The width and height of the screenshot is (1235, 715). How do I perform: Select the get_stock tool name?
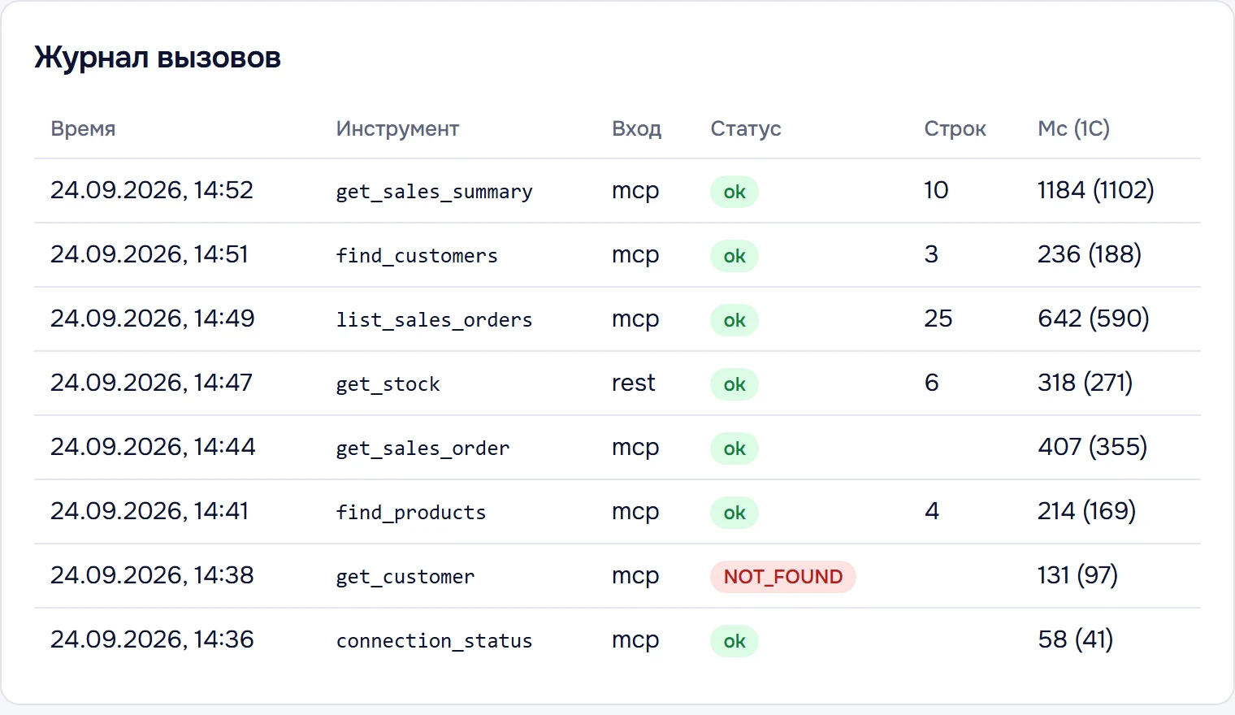388,384
